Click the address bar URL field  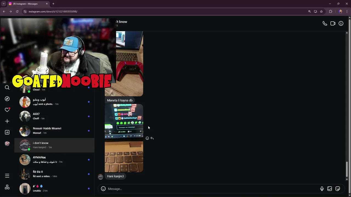[x=165, y=11]
